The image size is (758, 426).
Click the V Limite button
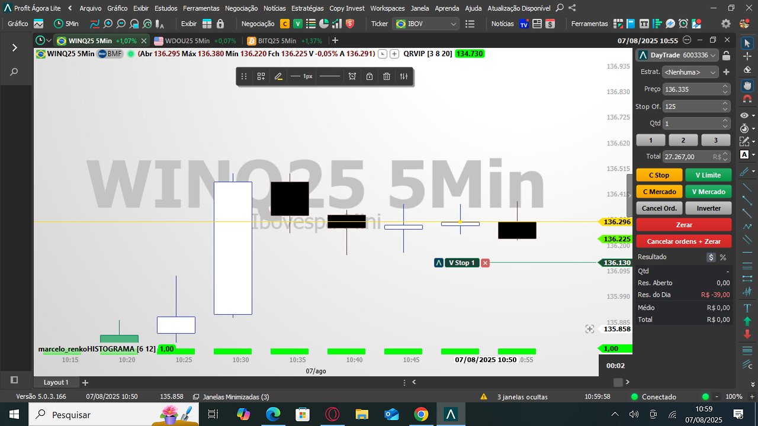[x=708, y=175]
